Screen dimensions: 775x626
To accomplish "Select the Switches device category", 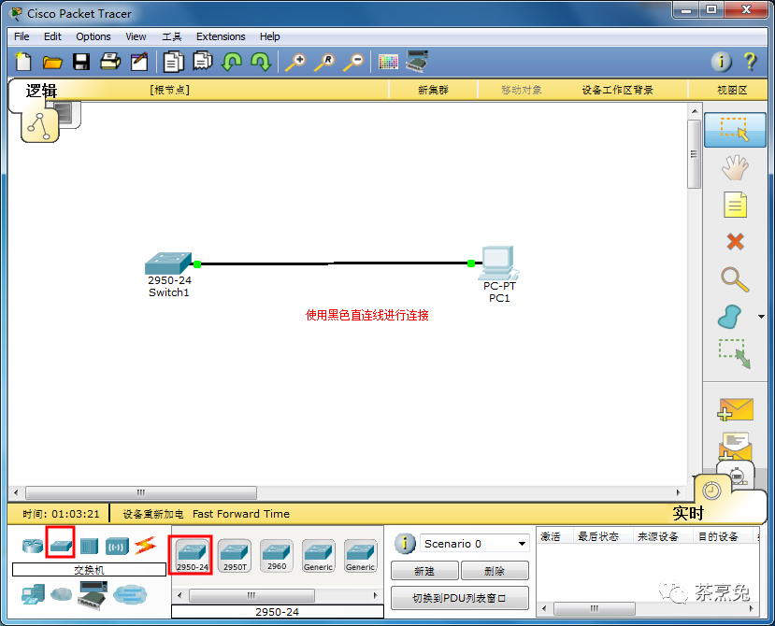I will [x=61, y=546].
